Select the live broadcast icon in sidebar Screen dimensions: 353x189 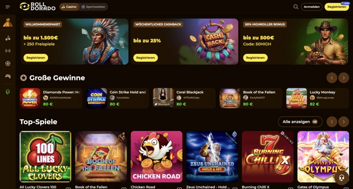pyautogui.click(x=8, y=51)
